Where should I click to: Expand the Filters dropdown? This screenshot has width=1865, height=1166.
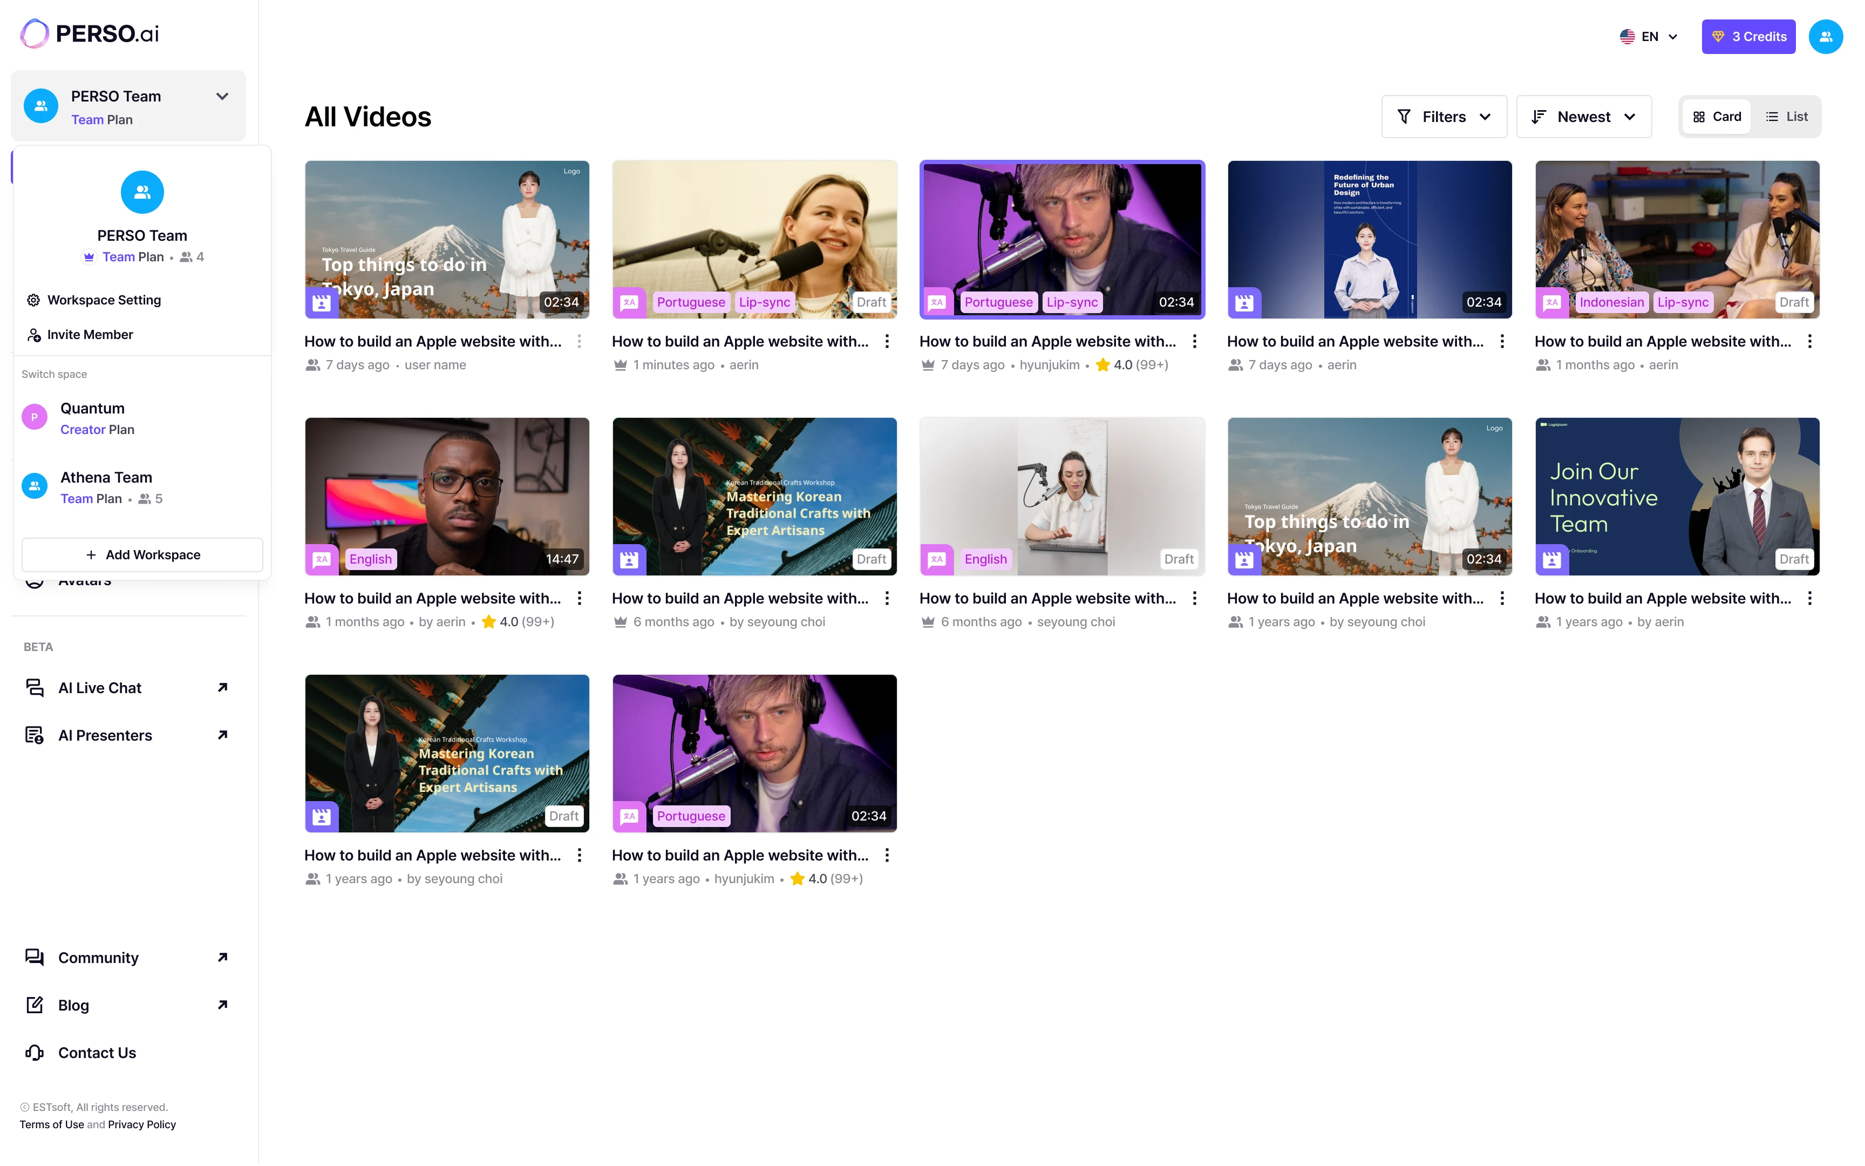[1444, 117]
